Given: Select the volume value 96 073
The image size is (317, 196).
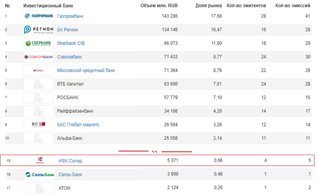Looking at the screenshot, I should click(x=171, y=43).
